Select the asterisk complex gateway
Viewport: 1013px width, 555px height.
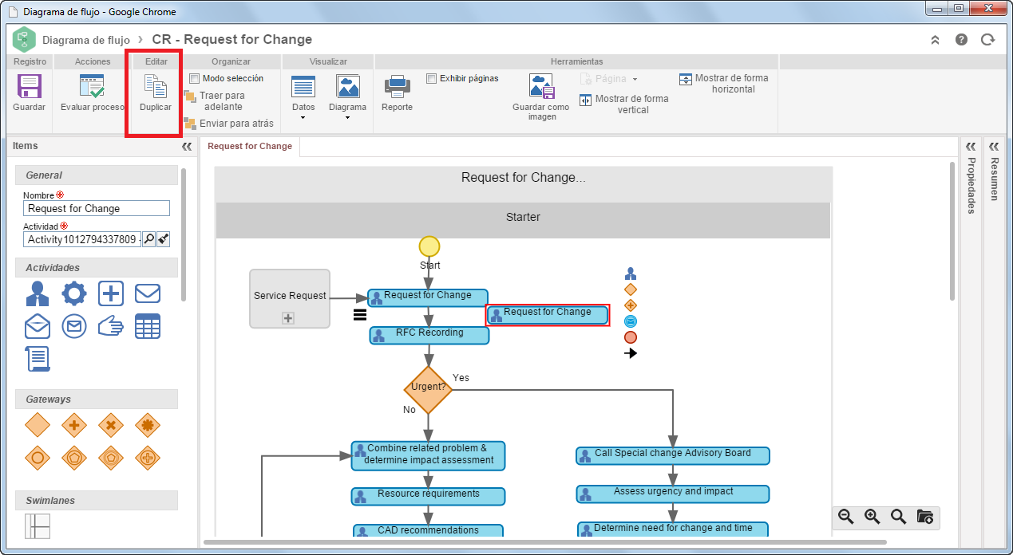[148, 425]
